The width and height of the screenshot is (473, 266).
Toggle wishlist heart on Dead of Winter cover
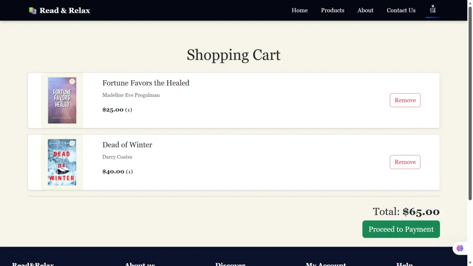point(72,143)
